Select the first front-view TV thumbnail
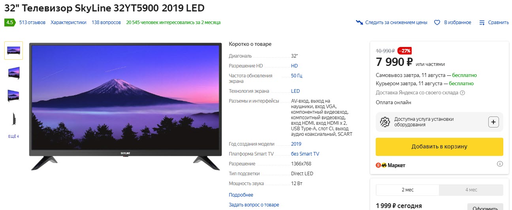The height and width of the screenshot is (210, 512). 13,51
